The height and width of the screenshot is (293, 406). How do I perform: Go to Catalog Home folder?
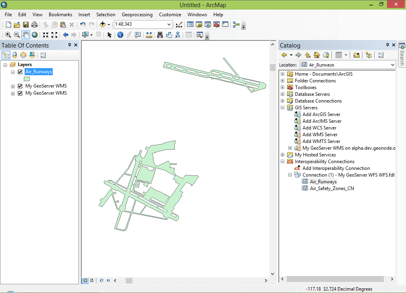pyautogui.click(x=317, y=55)
